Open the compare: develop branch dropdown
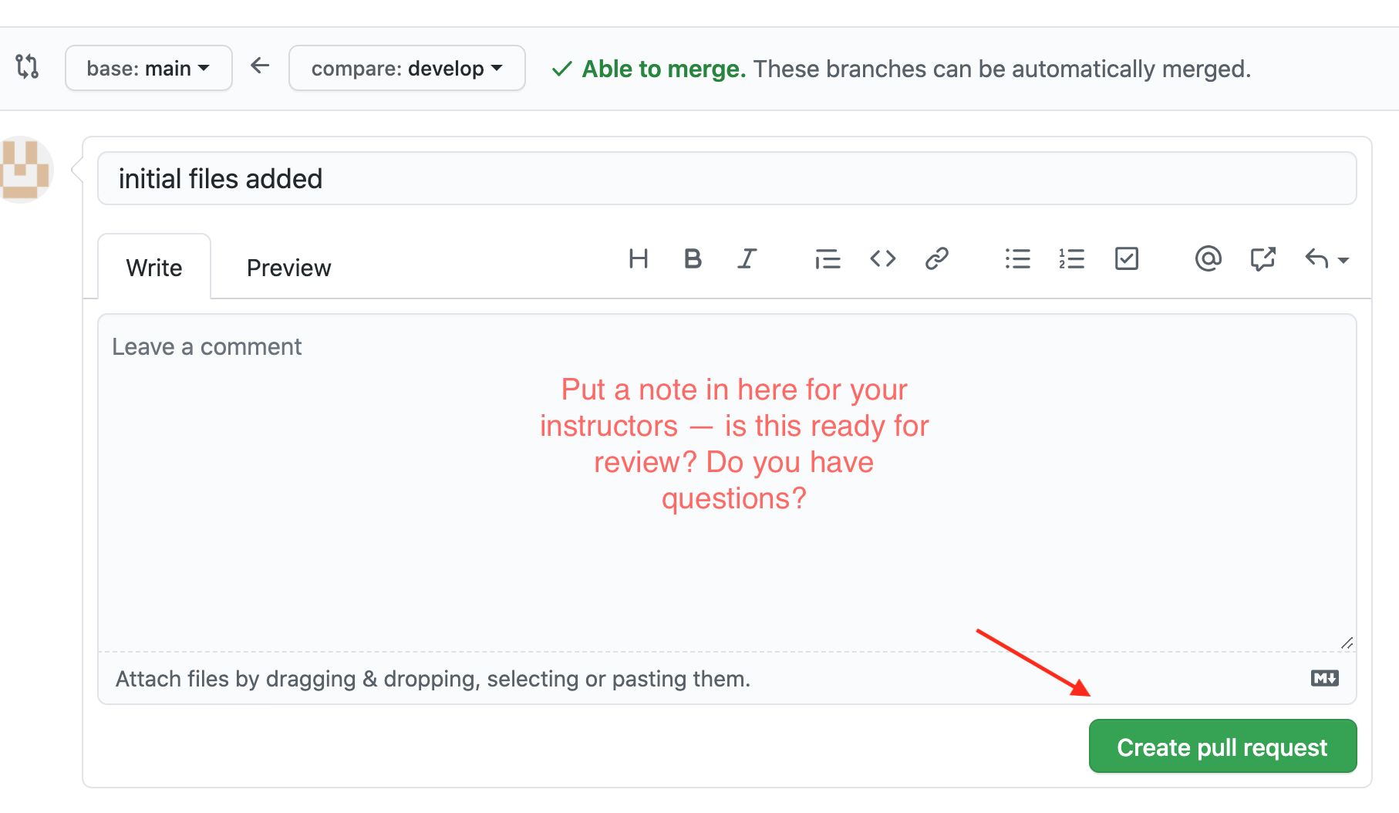Viewport: 1399px width, 813px height. pos(406,69)
